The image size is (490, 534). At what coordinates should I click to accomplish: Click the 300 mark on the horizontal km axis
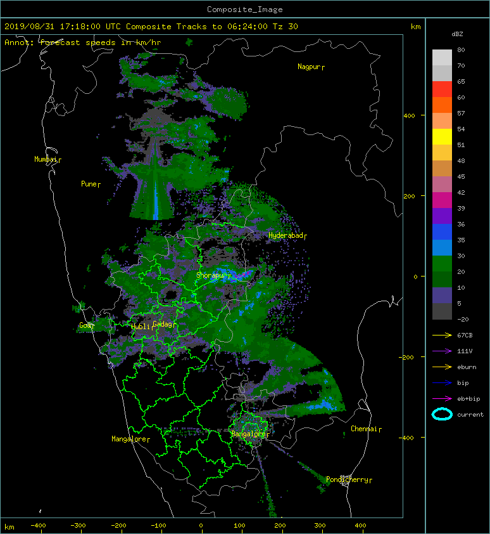click(320, 526)
